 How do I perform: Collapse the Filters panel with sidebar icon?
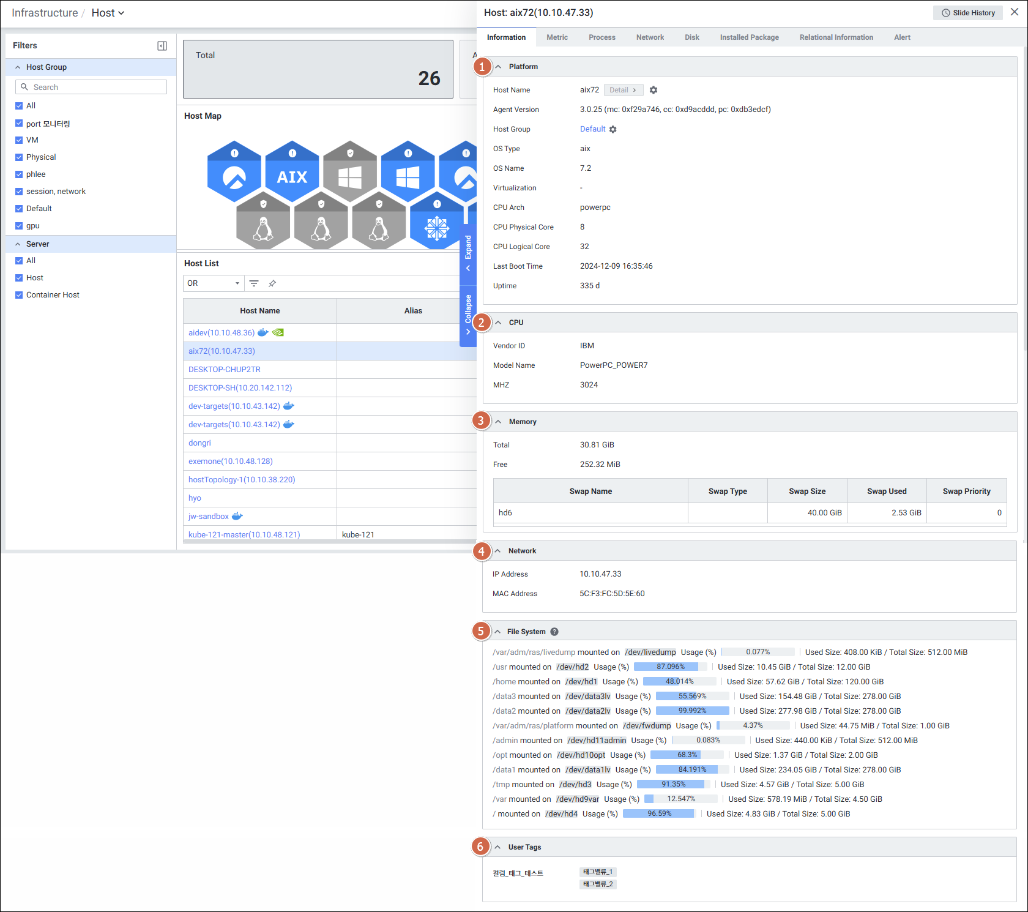coord(162,46)
